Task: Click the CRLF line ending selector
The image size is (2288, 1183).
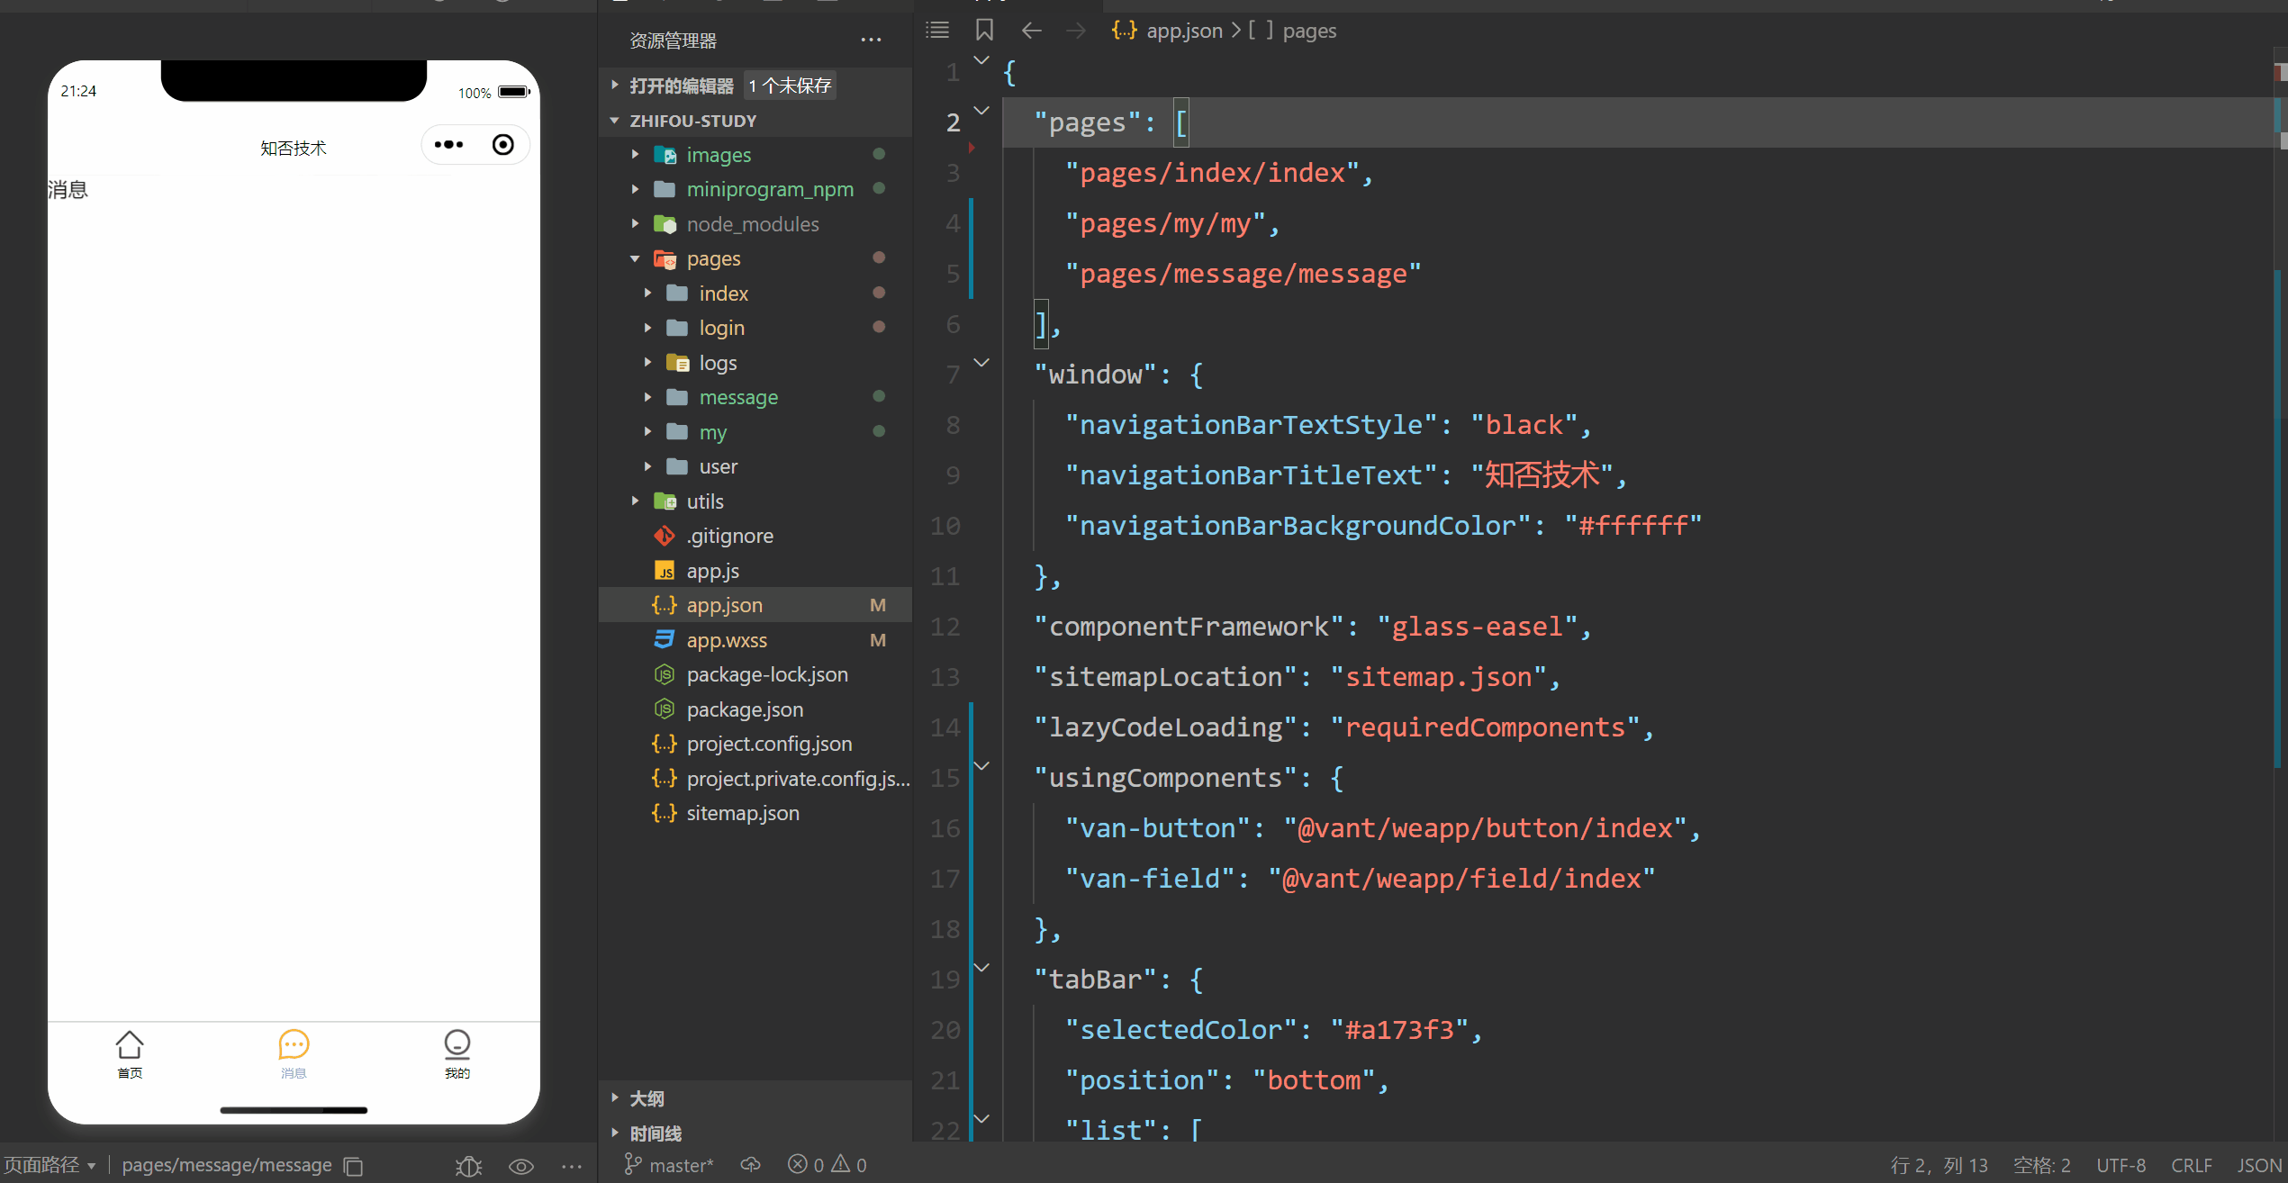Action: pyautogui.click(x=2191, y=1165)
